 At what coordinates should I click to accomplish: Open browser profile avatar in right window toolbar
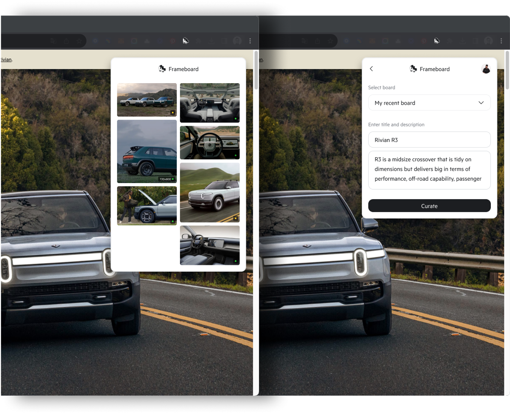click(488, 41)
